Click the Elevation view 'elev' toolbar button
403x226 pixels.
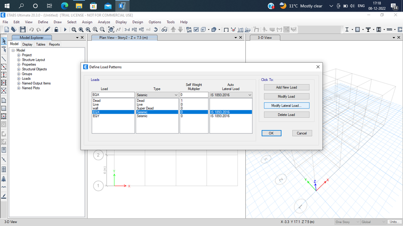(142, 30)
